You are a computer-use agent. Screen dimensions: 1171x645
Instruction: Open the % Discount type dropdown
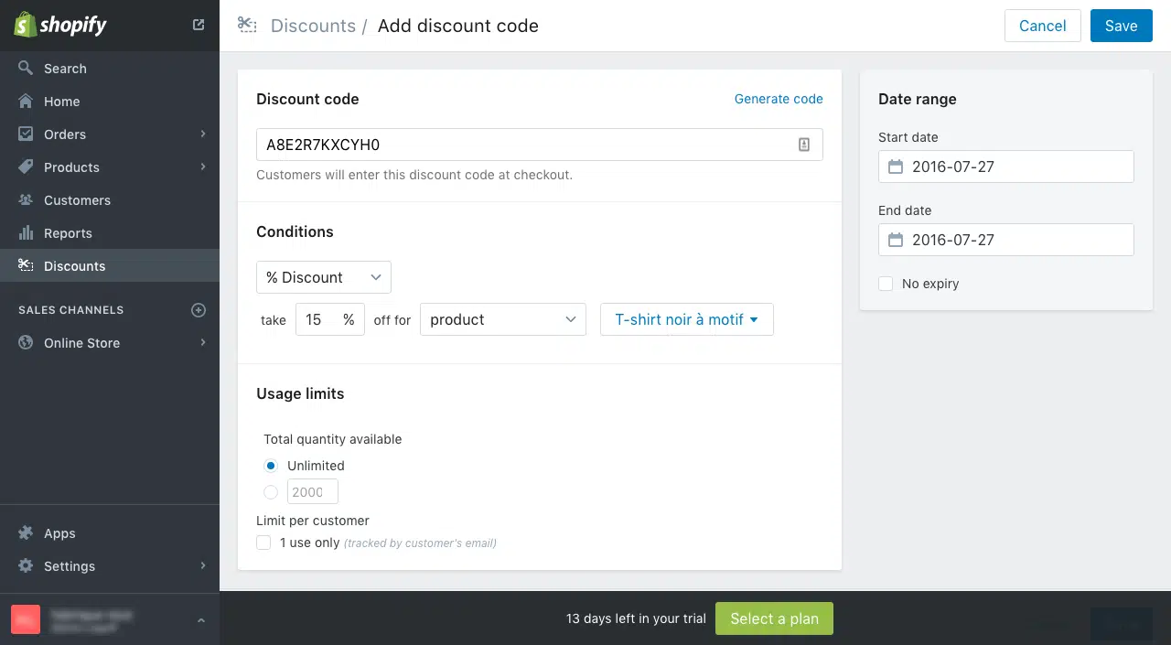click(x=324, y=277)
